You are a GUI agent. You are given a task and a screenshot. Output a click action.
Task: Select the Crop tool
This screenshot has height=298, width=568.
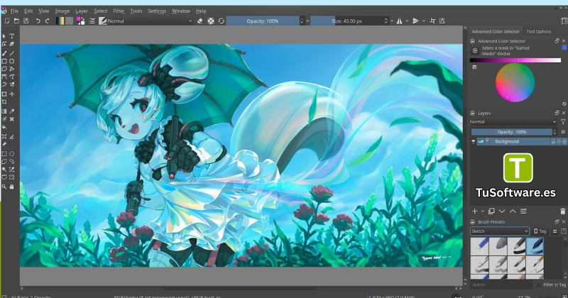click(x=4, y=101)
